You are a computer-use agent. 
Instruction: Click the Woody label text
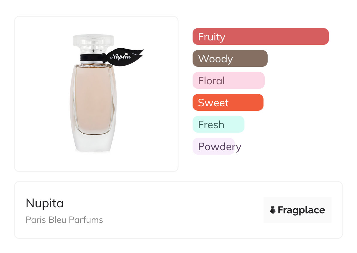(215, 59)
